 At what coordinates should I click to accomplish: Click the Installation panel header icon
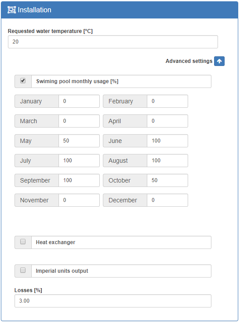(12, 10)
